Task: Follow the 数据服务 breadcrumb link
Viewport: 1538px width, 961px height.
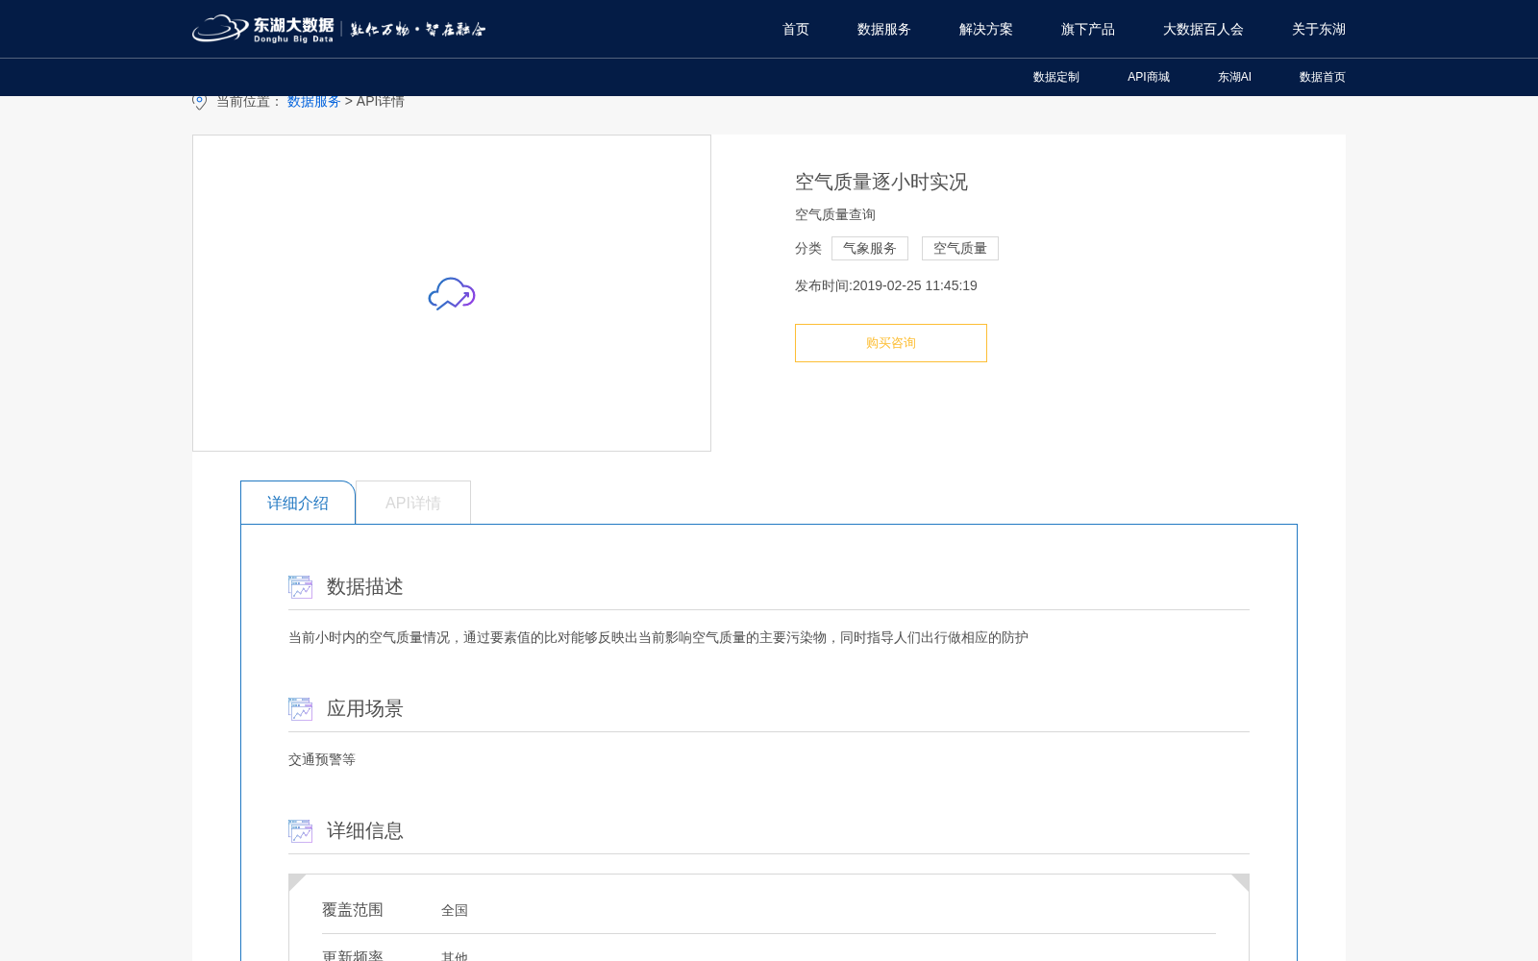Action: pyautogui.click(x=314, y=102)
